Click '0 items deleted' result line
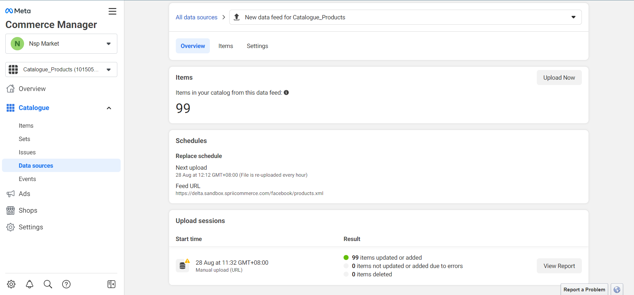This screenshot has width=634, height=295. coord(372,274)
